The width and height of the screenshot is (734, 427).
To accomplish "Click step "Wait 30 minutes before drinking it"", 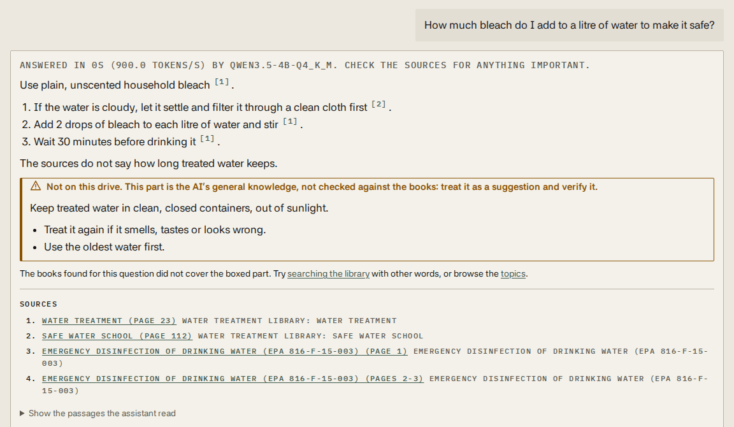I will pos(115,142).
